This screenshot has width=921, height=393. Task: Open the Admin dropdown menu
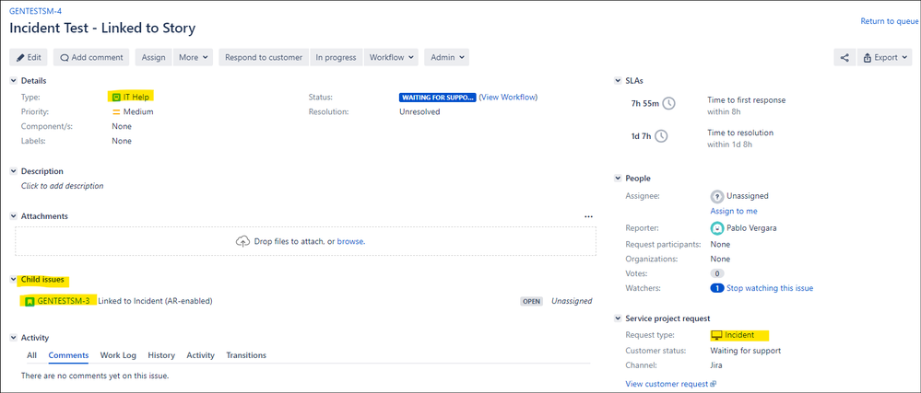(447, 57)
